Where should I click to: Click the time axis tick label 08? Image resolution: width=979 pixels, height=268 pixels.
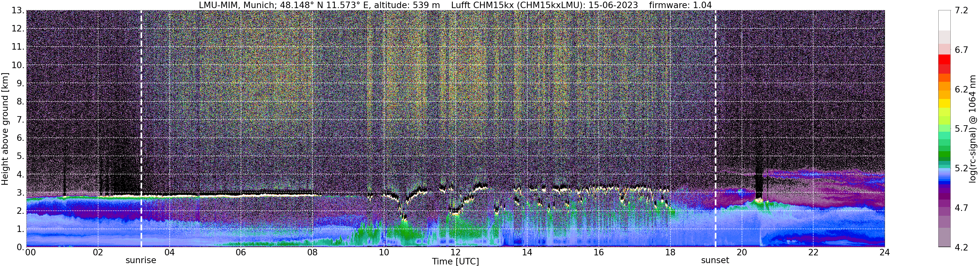(x=312, y=252)
